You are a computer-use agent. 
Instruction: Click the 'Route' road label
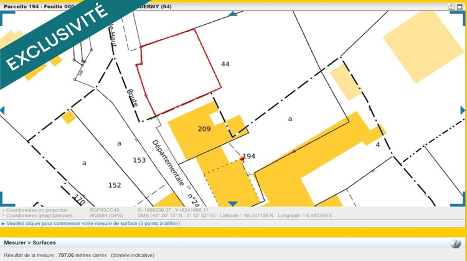coord(133,98)
